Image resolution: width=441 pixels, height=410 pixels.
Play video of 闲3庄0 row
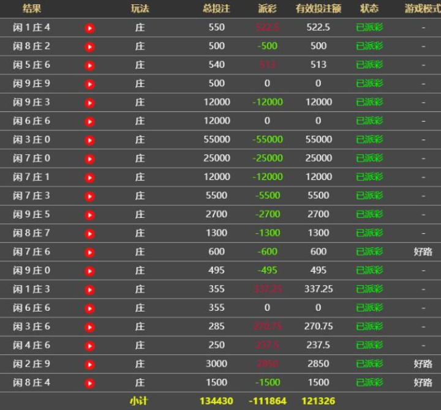coord(89,140)
